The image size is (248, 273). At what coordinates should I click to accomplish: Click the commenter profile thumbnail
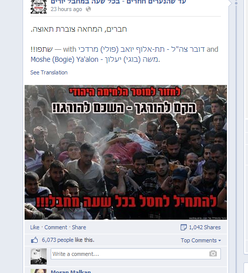tap(39, 256)
